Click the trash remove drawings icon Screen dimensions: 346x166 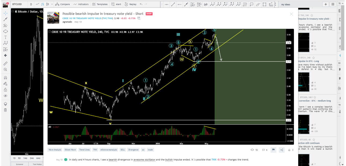pyautogui.click(x=5, y=110)
